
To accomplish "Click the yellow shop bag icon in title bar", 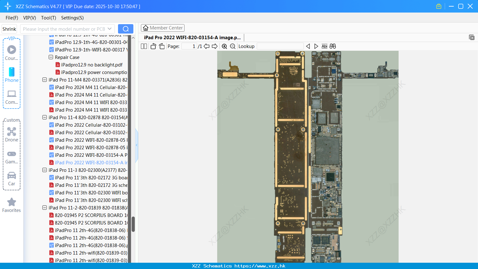I will click(x=439, y=6).
